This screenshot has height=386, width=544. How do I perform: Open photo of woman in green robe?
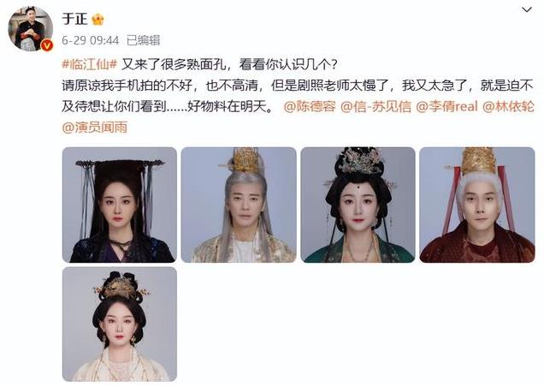[358, 205]
